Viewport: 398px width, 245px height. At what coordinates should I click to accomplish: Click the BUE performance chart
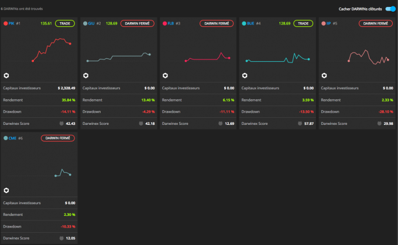277,58
